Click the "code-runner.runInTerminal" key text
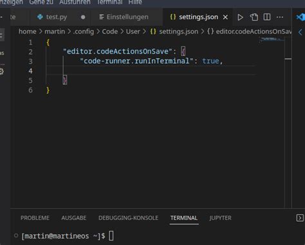 tap(136, 61)
